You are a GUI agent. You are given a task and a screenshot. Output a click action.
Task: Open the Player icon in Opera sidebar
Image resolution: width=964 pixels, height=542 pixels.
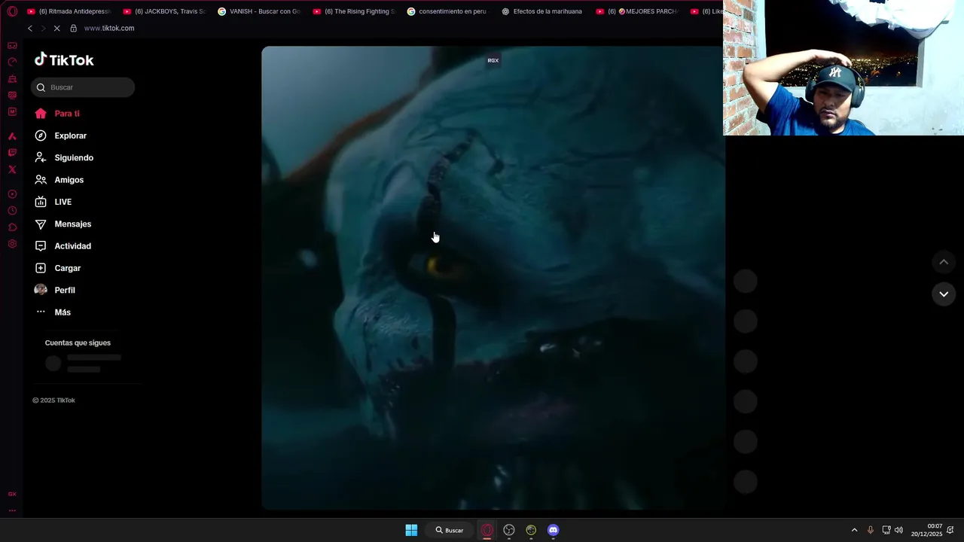pyautogui.click(x=12, y=194)
